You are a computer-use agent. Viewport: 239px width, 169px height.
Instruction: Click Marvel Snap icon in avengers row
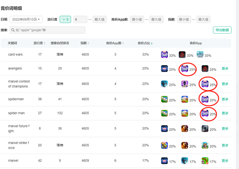pos(185,69)
